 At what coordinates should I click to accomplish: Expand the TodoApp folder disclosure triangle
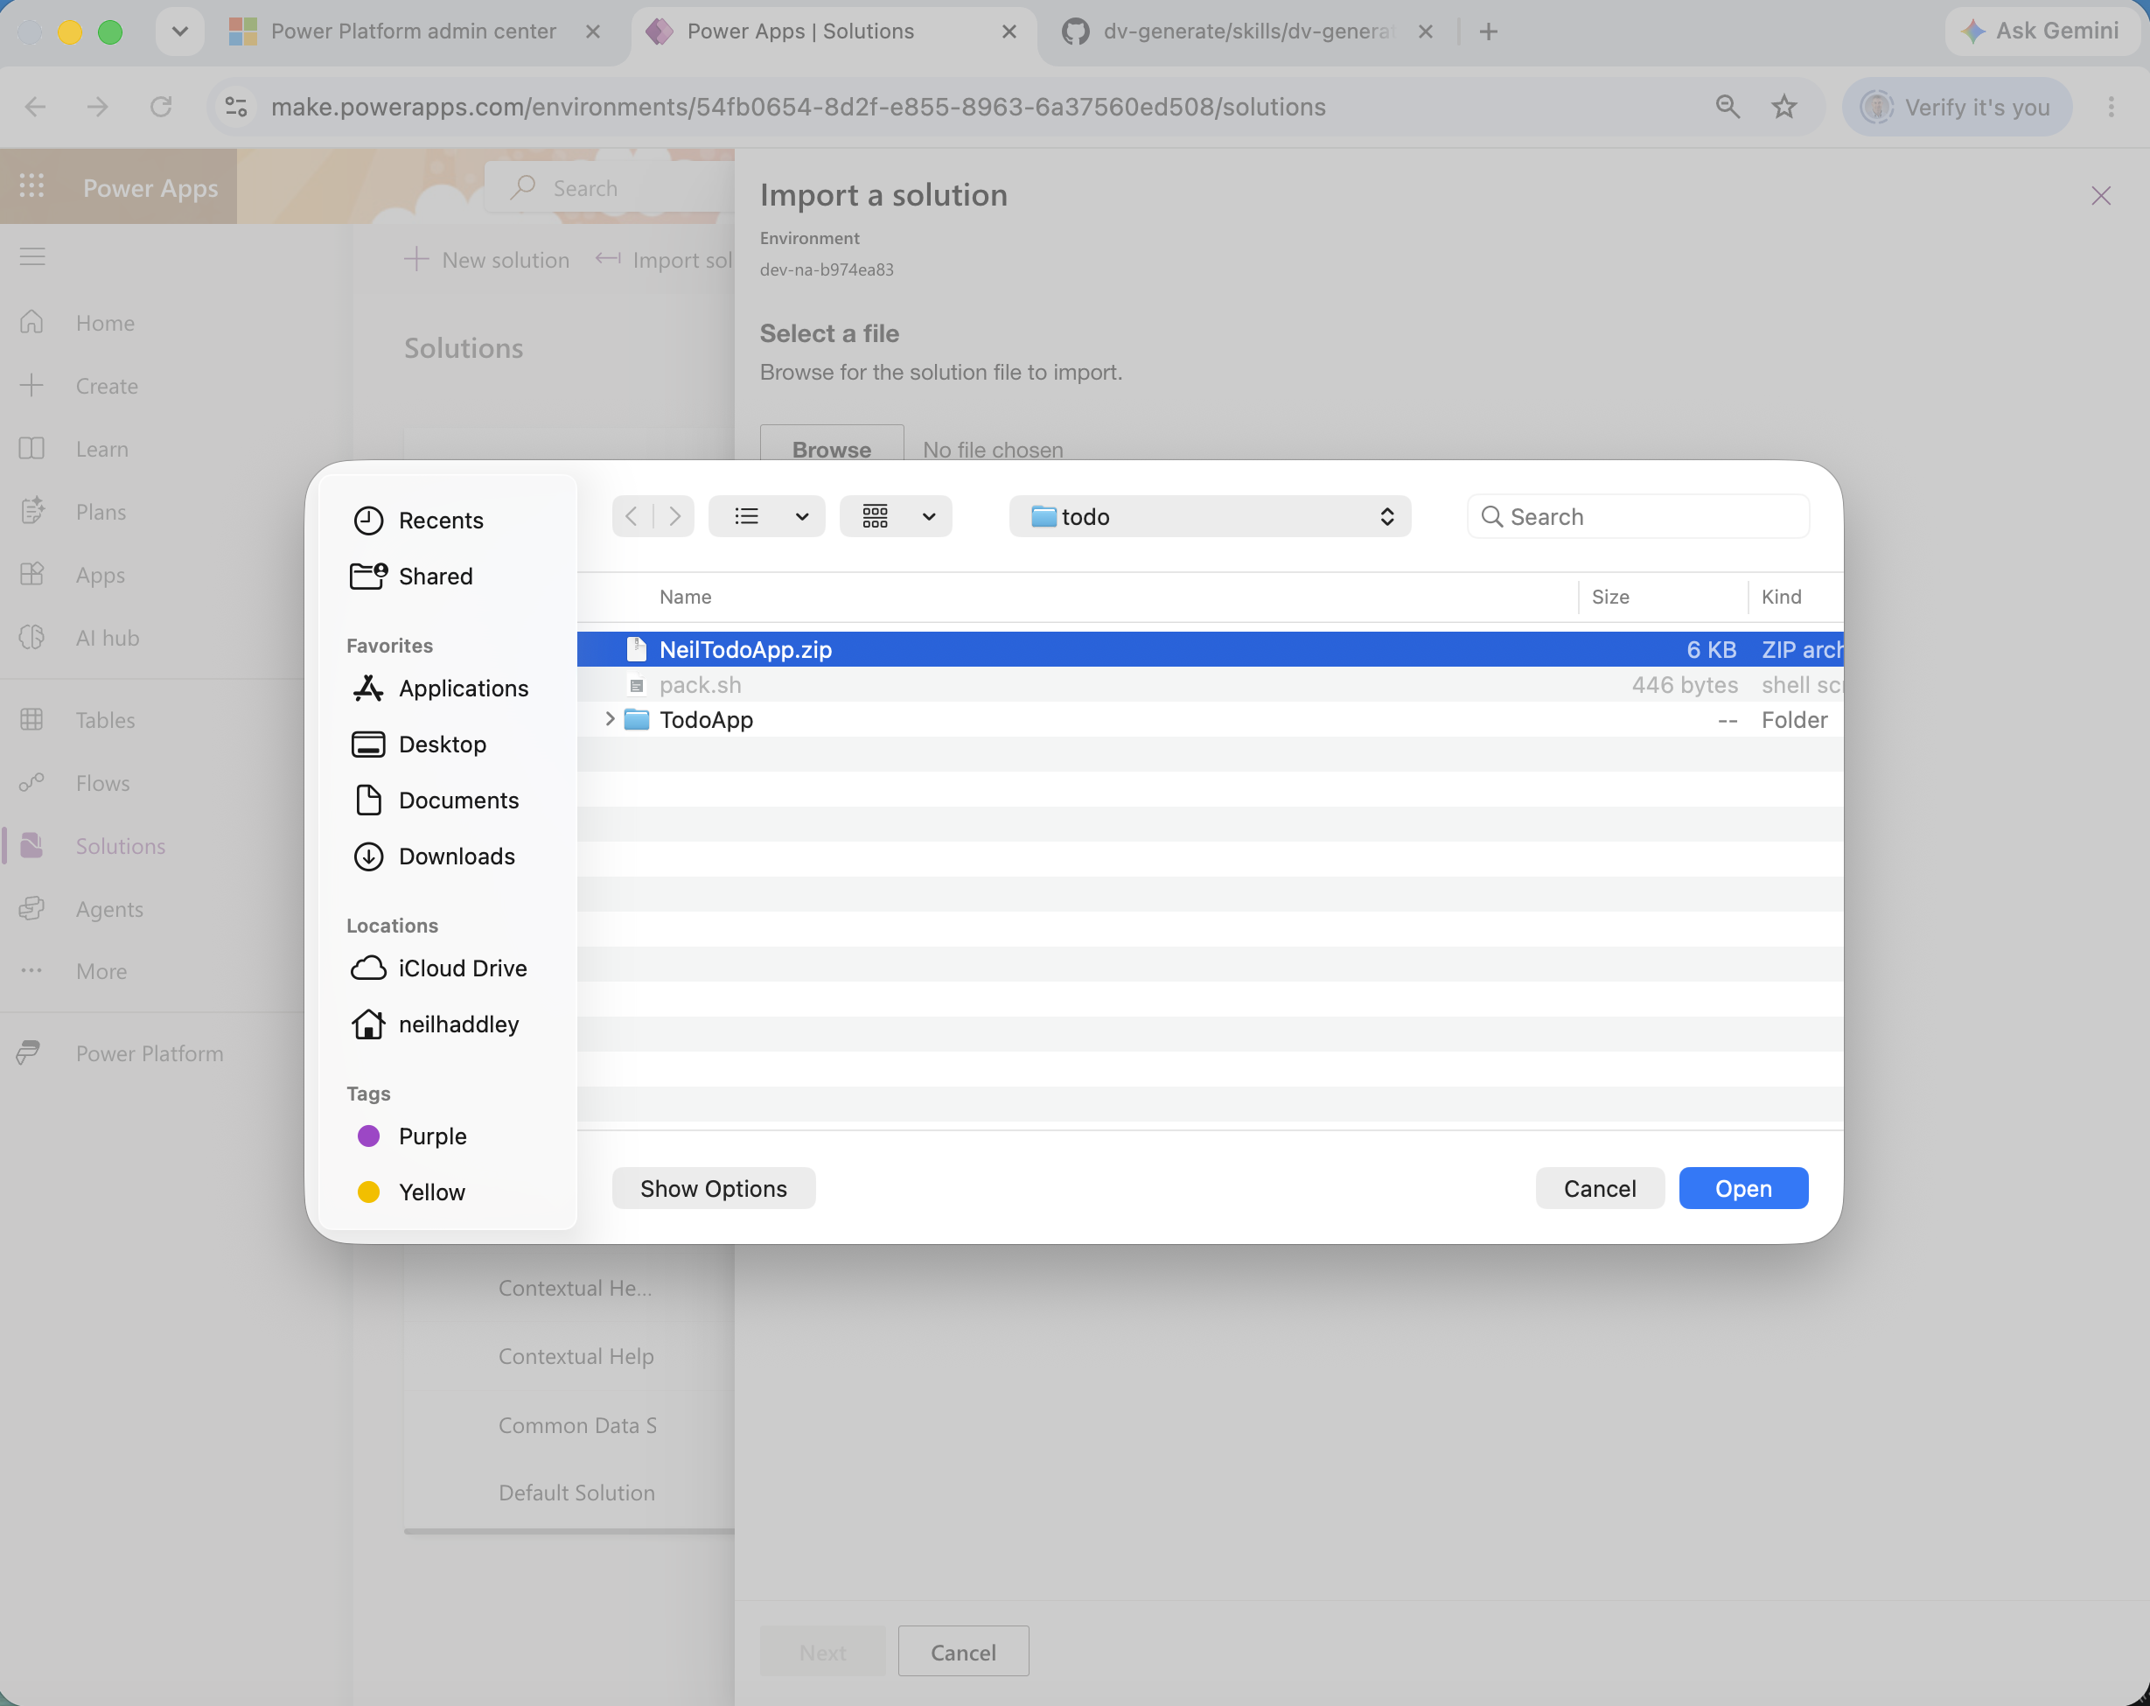[x=610, y=718]
